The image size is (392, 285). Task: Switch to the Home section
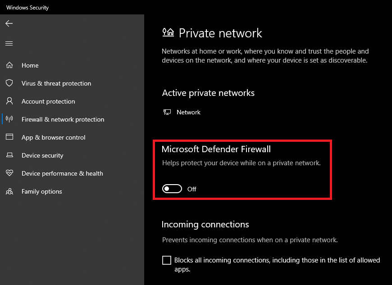[x=30, y=65]
